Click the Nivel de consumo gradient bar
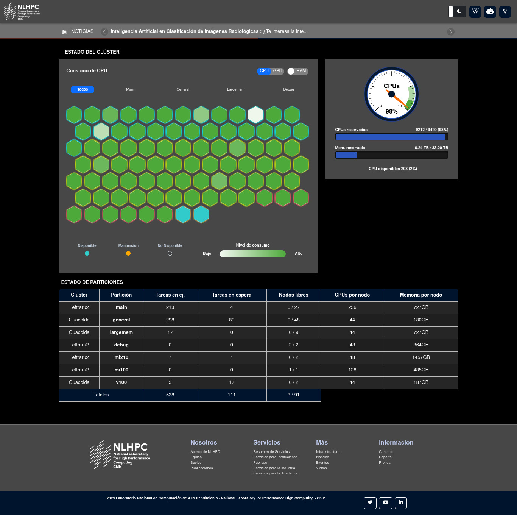This screenshot has width=517, height=515. pos(253,254)
